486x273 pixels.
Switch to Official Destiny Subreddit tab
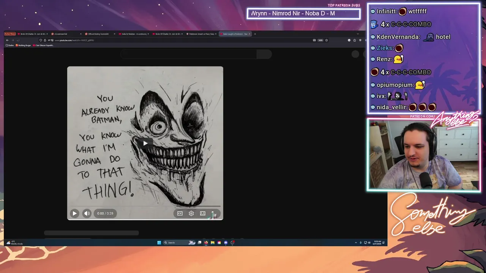pos(100,34)
